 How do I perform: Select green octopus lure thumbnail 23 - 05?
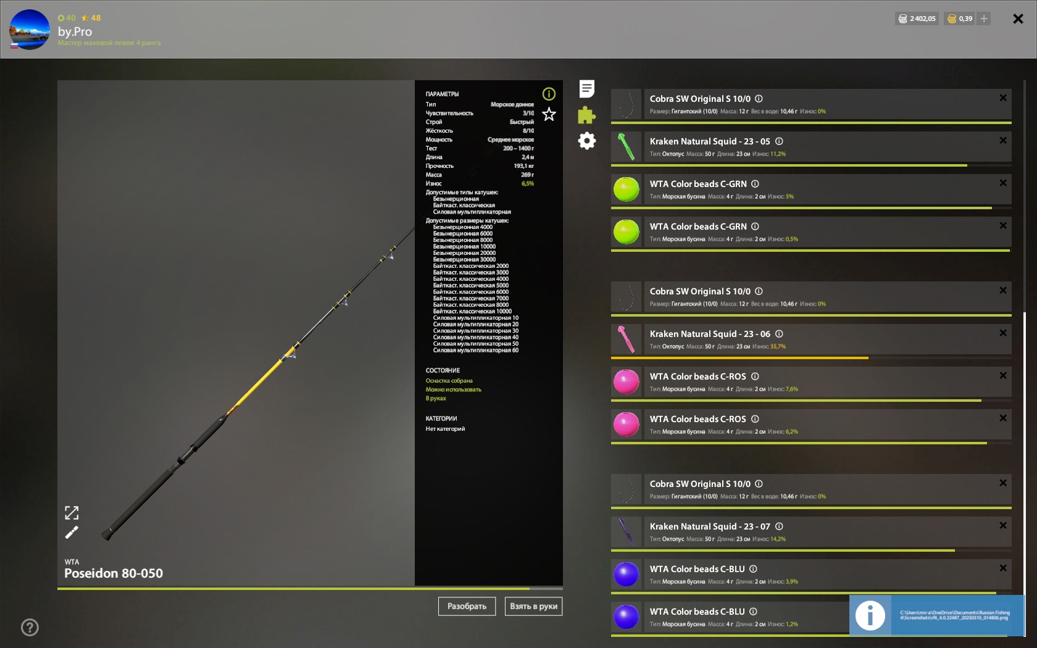pos(627,147)
